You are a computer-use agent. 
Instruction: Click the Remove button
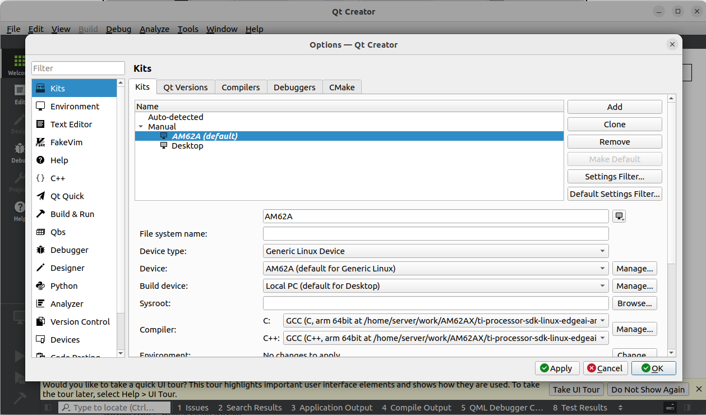[x=615, y=142]
